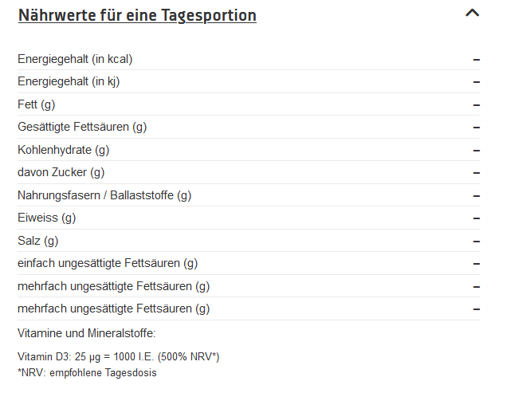Click the Vitamine und Mineralstoffe heading
Screen dimensions: 518x393
coord(87,333)
